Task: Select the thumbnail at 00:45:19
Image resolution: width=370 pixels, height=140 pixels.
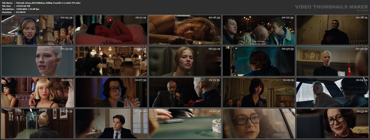Action: [x=185, y=61]
